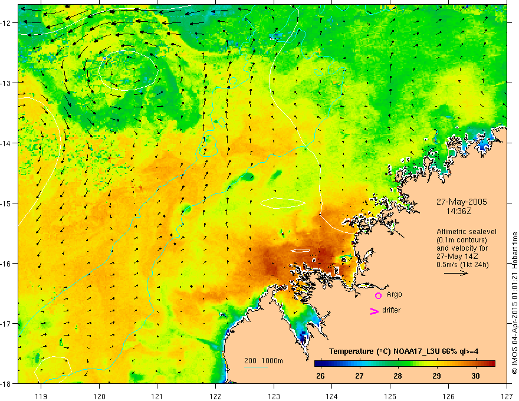
Task: Click the "14:36Z" time text
Action: point(459,211)
